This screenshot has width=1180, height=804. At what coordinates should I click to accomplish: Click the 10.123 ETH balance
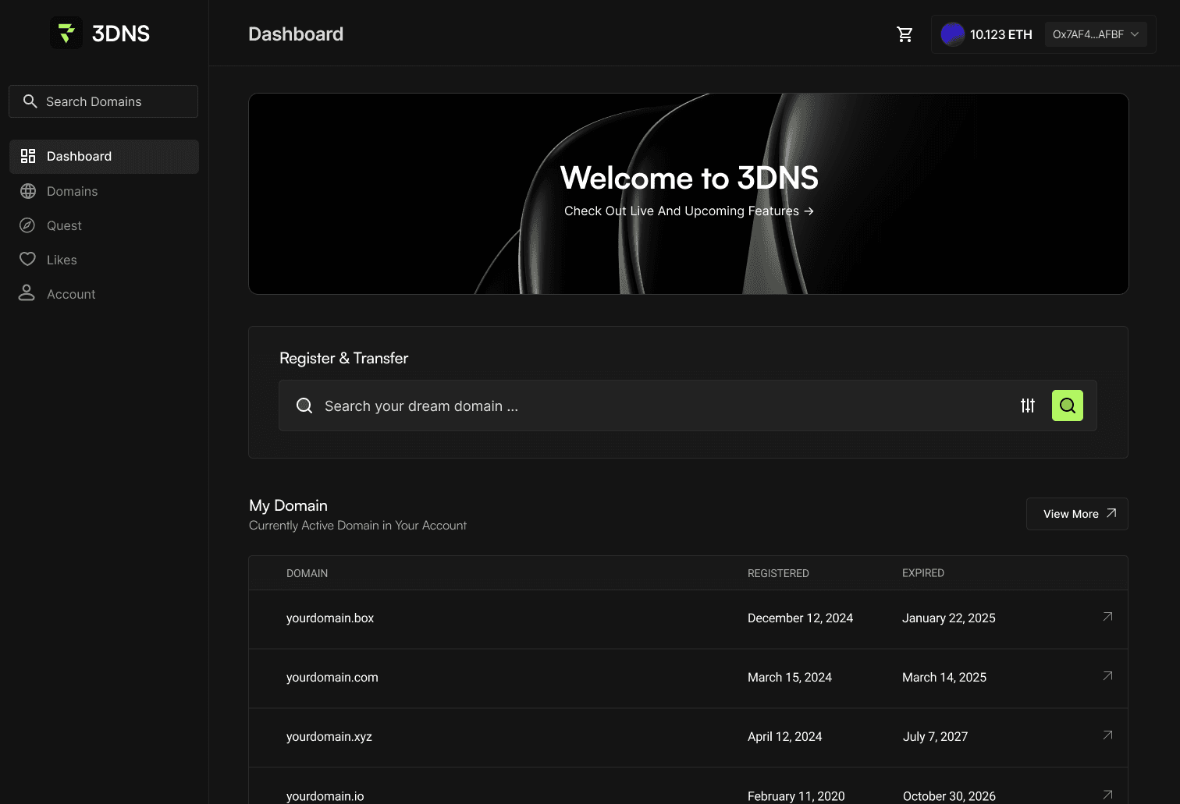pyautogui.click(x=1001, y=34)
